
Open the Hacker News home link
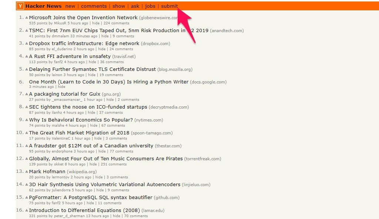pos(44,6)
